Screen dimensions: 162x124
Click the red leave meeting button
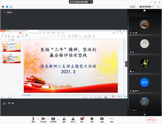pyautogui.click(x=151, y=120)
